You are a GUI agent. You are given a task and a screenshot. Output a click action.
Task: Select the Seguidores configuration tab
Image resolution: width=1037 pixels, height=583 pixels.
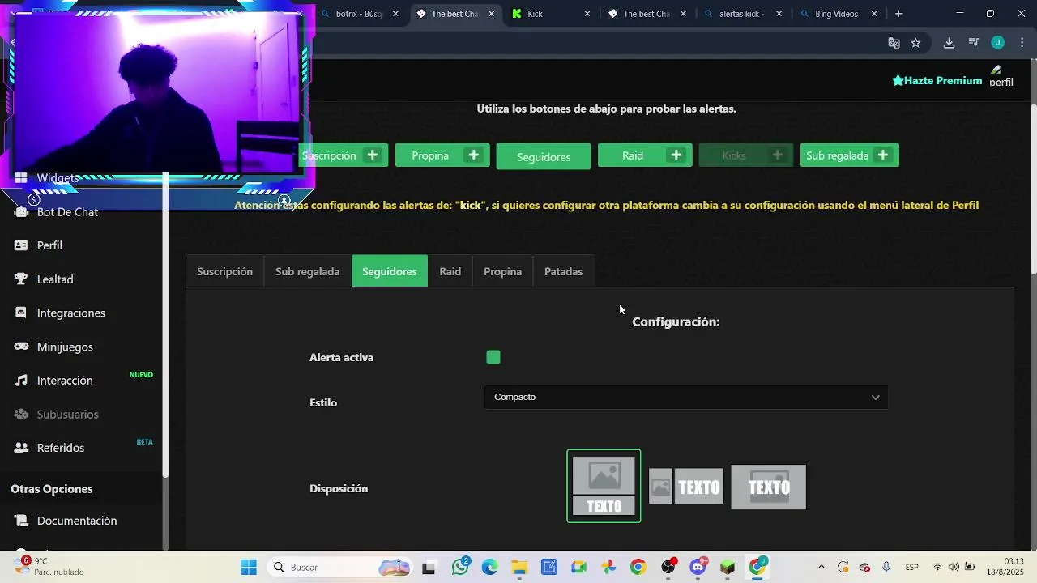(x=390, y=271)
